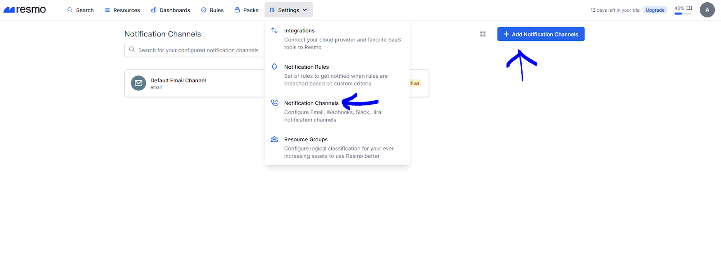The width and height of the screenshot is (721, 258).
Task: Open Search from the top navigation
Action: pyautogui.click(x=80, y=10)
